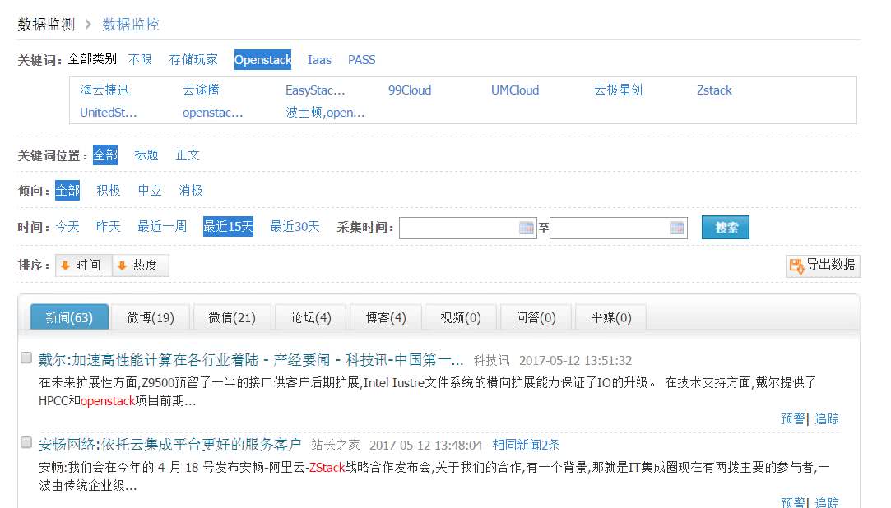Image resolution: width=891 pixels, height=508 pixels.
Task: Click the 导出数据 button label
Action: click(830, 265)
